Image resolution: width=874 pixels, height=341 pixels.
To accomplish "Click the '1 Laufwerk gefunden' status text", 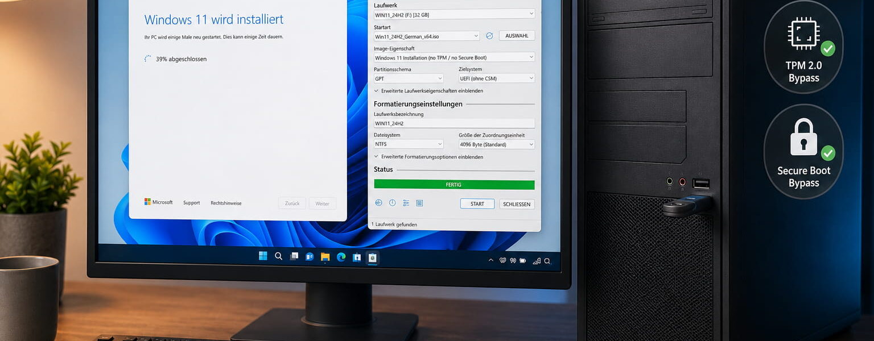I will coord(394,224).
